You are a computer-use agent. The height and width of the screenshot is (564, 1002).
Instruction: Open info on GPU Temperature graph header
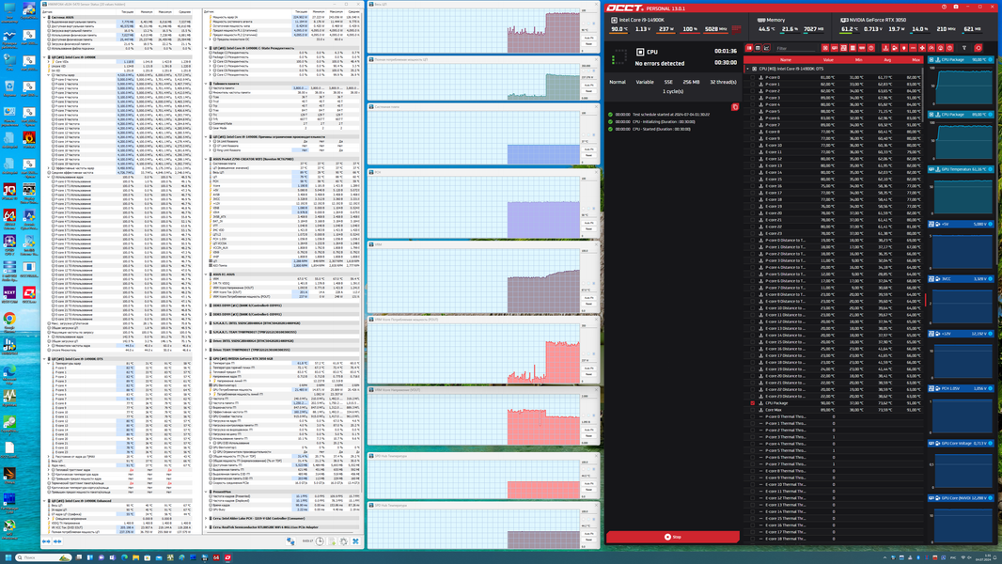[991, 169]
